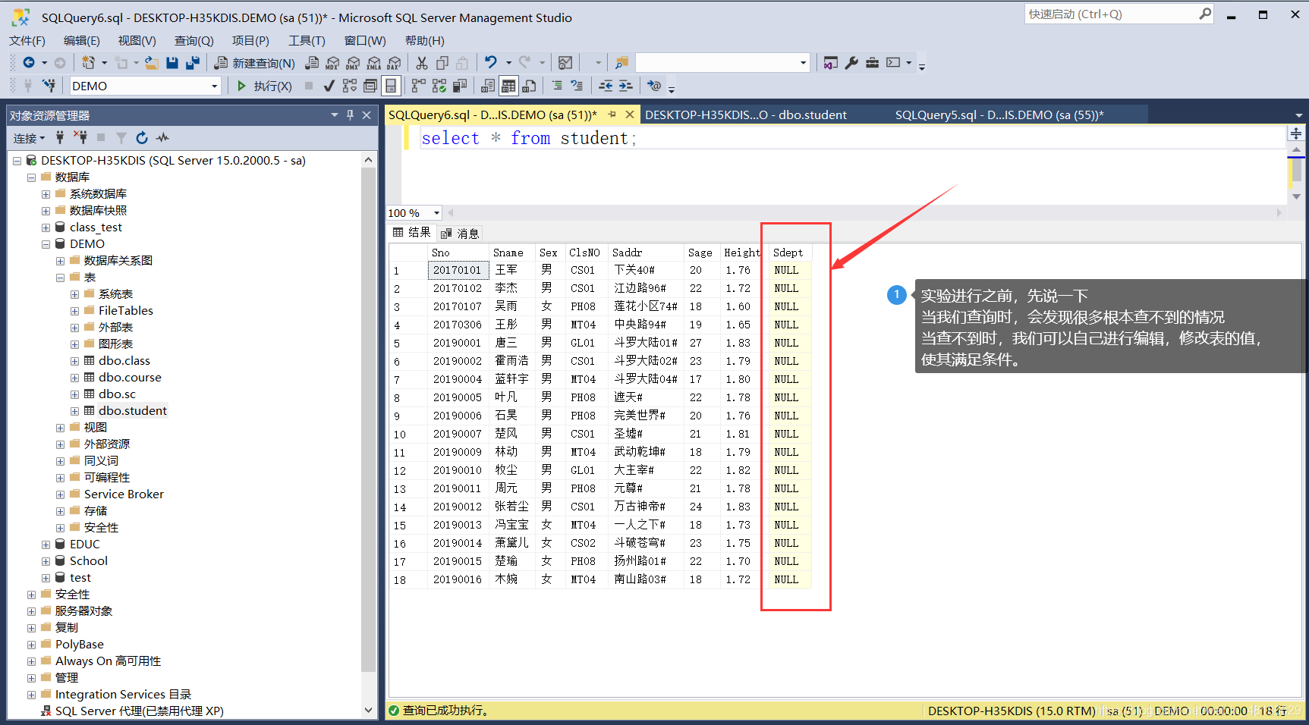Click the 执行(X) Execute button
Viewport: 1309px width, 725px height.
click(x=264, y=86)
